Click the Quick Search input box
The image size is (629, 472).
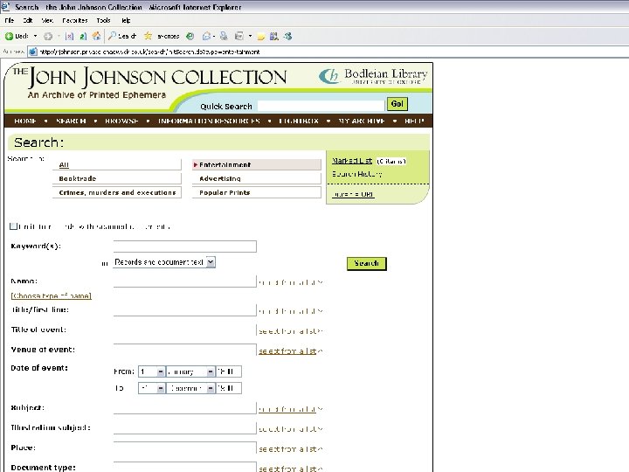321,106
